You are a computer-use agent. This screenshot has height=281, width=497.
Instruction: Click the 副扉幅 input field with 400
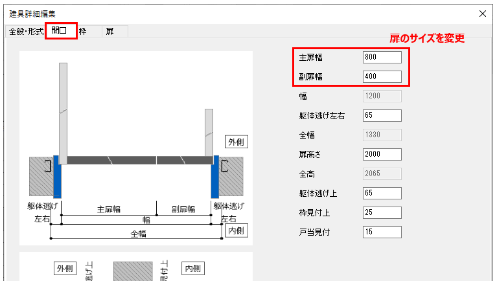(382, 76)
